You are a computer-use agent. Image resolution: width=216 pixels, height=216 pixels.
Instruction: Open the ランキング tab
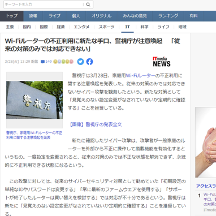169,16
